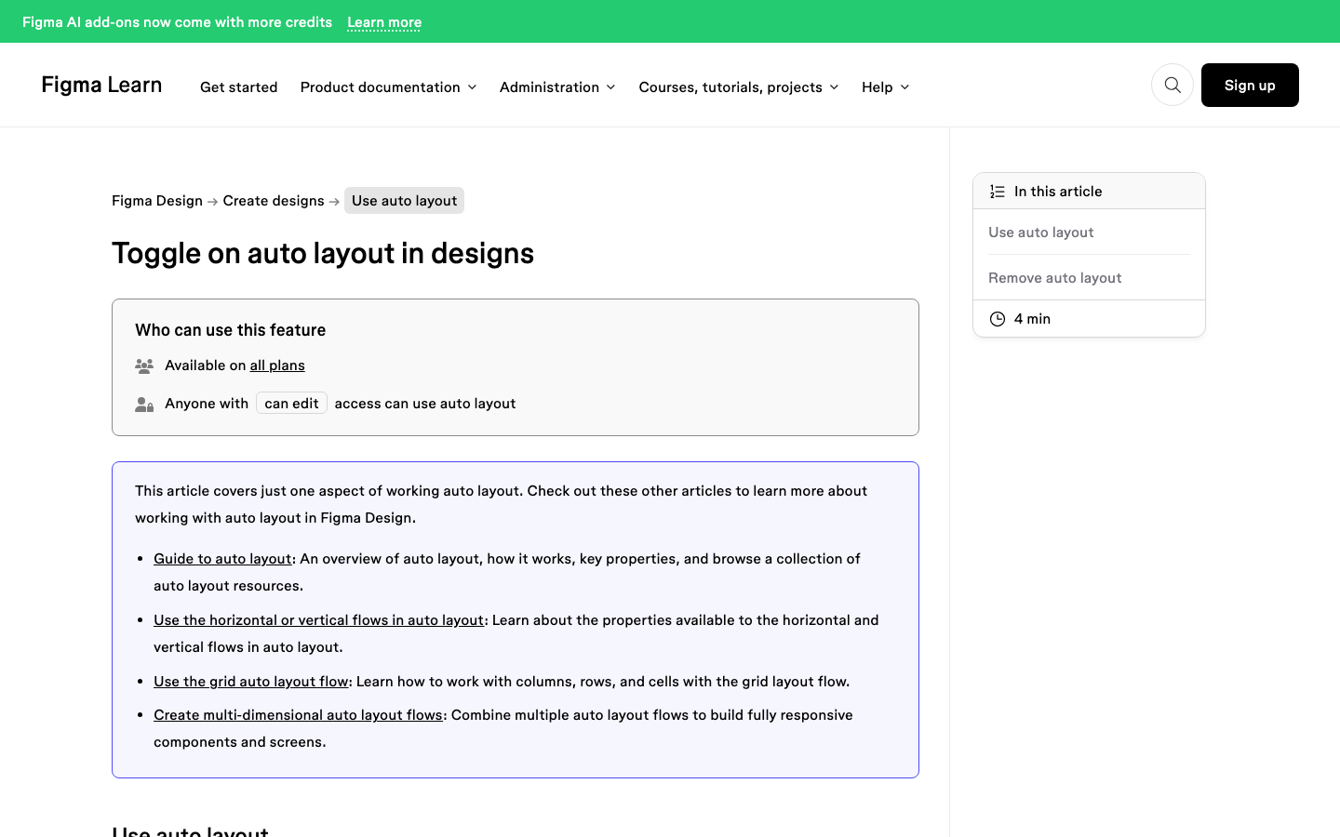Click the Sign up button

[1250, 85]
